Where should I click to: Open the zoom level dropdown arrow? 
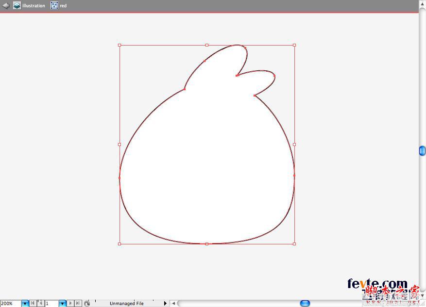click(x=25, y=304)
